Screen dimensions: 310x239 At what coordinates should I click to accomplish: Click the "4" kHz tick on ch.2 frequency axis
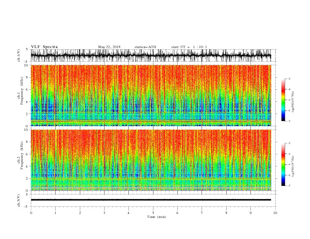[27, 166]
